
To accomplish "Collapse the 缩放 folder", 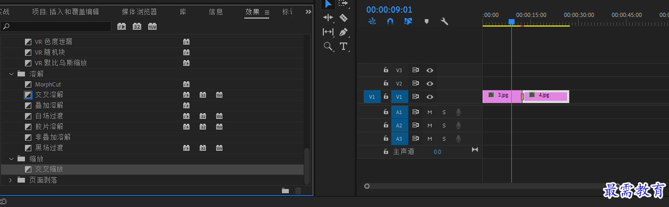I will click(x=11, y=159).
